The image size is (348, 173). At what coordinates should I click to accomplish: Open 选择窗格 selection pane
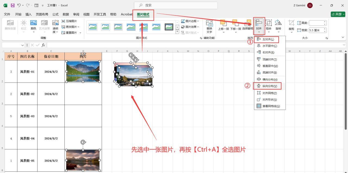coord(247,25)
